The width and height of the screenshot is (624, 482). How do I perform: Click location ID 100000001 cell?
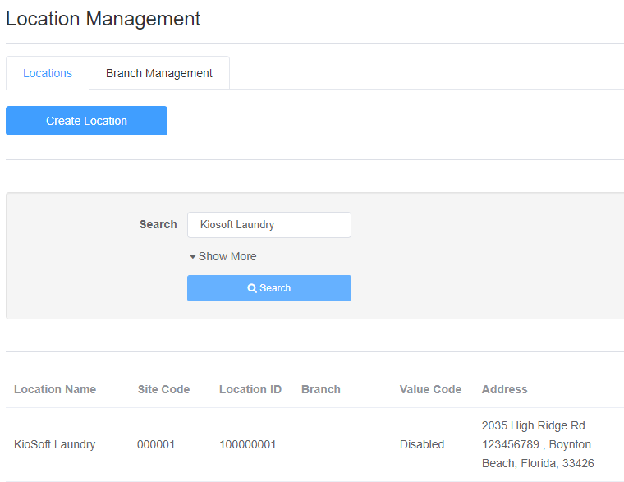click(x=247, y=444)
